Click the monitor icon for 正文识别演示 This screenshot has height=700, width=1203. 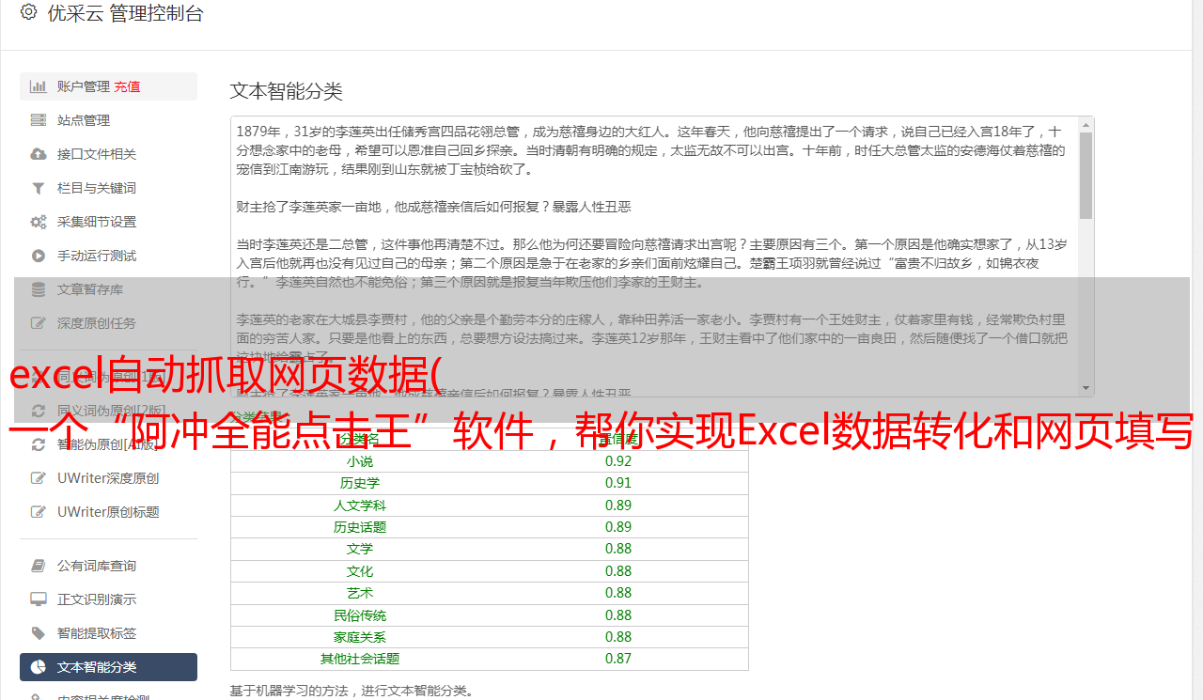point(39,599)
